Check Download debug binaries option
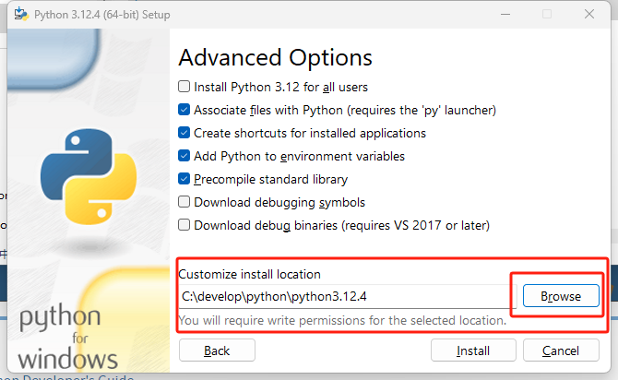This screenshot has width=618, height=380. (x=185, y=225)
